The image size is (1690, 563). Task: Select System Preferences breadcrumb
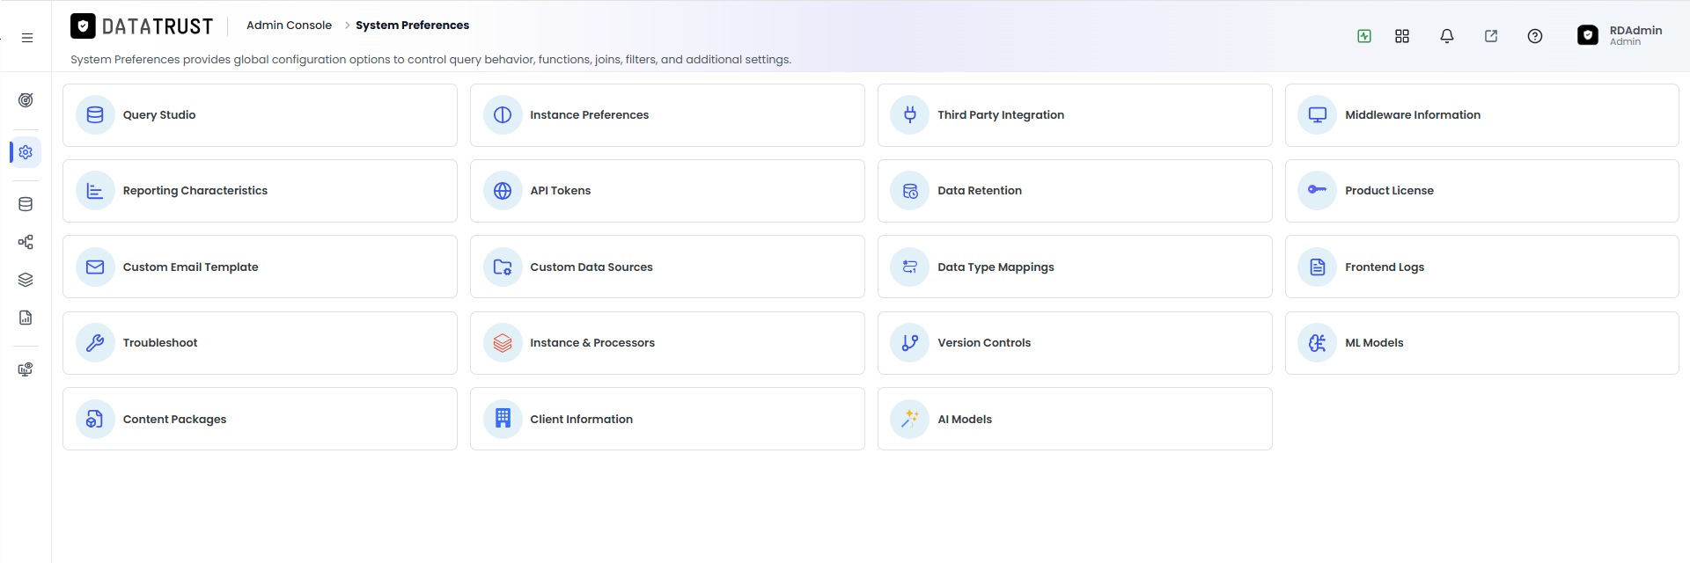click(412, 26)
